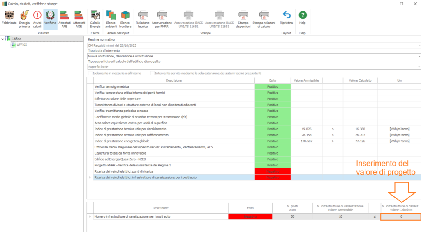Viewport: 421px width, 232px height.
Task: Click Negativo cell for punti di ricarica
Action: tap(273, 171)
